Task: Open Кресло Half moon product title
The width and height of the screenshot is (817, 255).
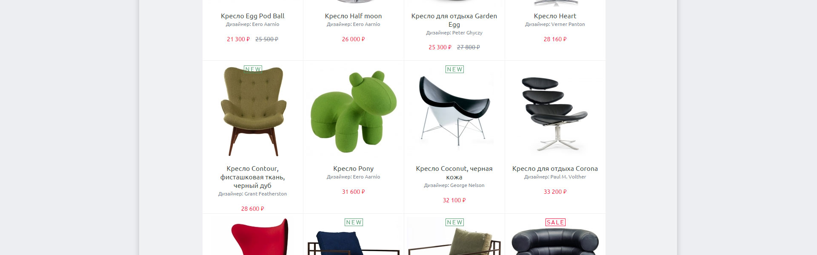Action: click(x=353, y=16)
